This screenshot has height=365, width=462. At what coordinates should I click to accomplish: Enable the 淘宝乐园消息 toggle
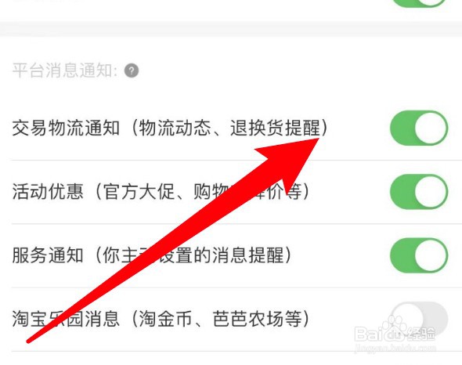coord(419,319)
